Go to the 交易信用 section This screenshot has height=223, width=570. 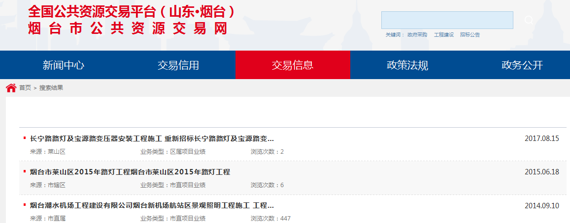coord(178,65)
